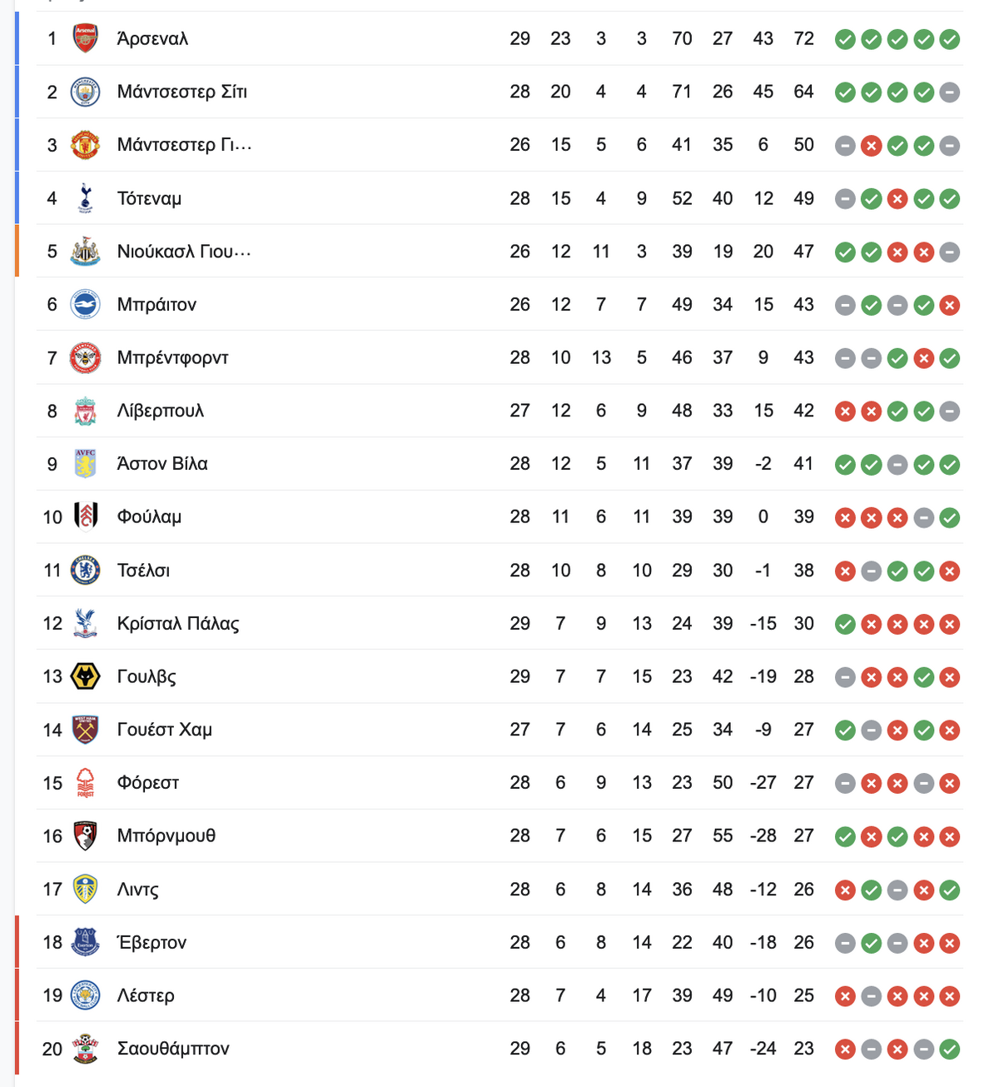Click the Liverpool club crest
999x1087 pixels.
point(85,411)
